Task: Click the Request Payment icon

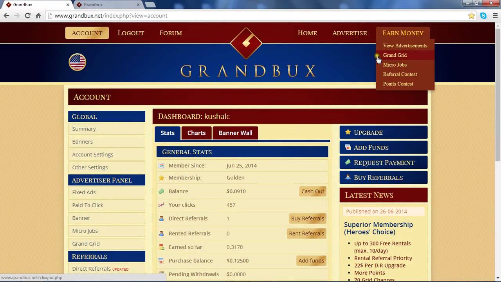Action: pos(348,162)
